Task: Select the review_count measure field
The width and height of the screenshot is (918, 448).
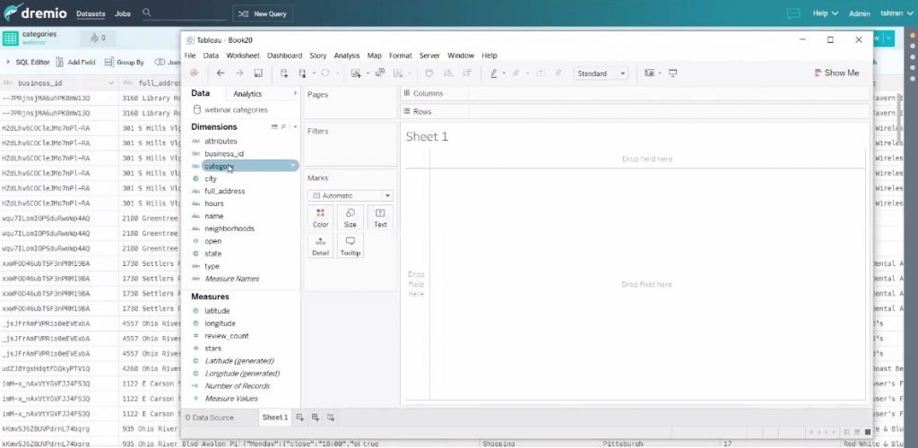Action: click(x=226, y=336)
